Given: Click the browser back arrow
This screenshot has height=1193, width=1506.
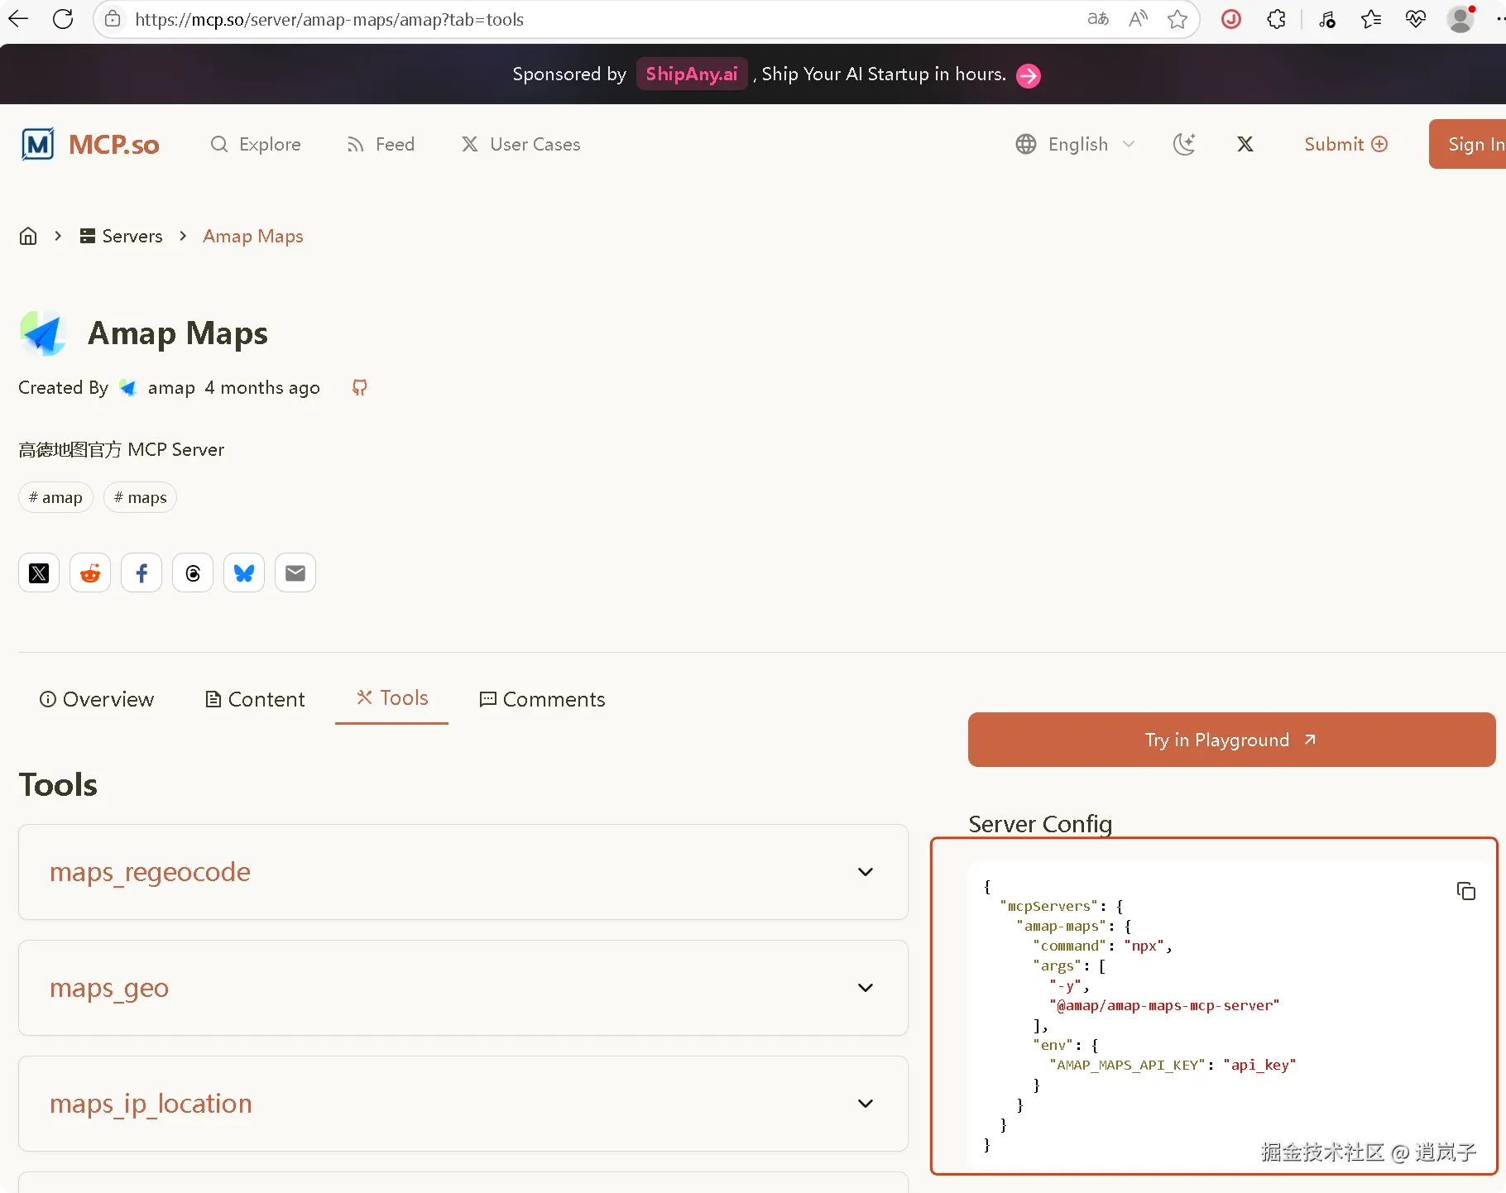Looking at the screenshot, I should (x=18, y=18).
